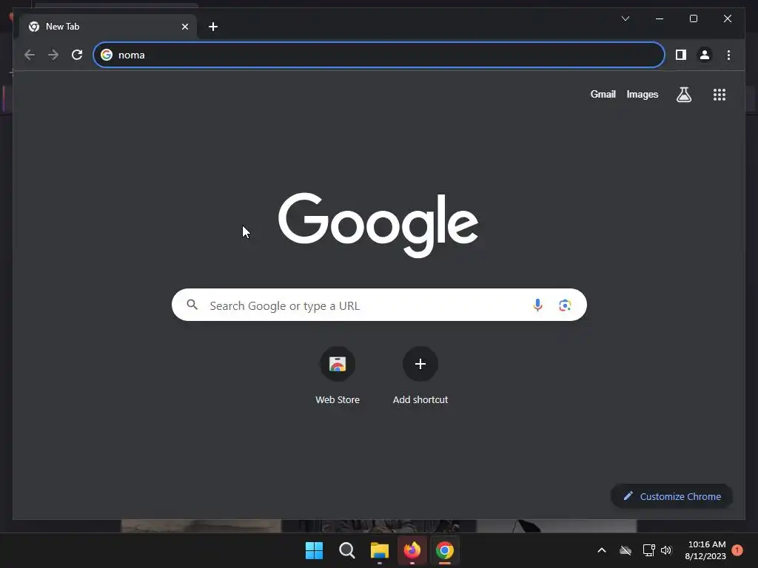Open the Windows Start menu

tap(314, 550)
